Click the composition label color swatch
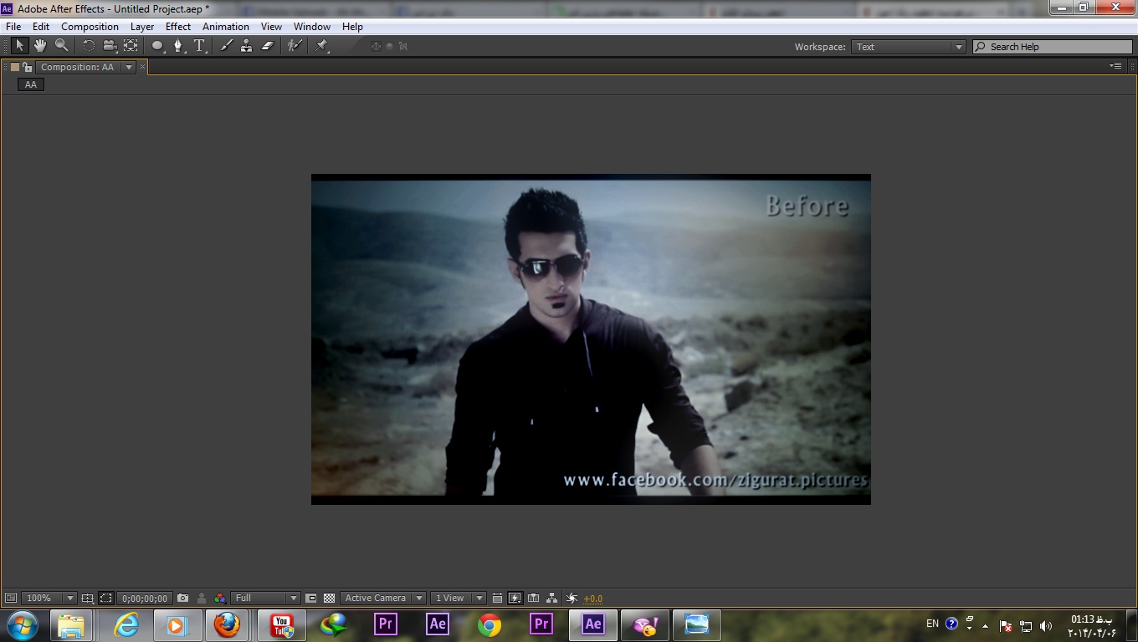Screen dimensions: 1138x642 (14, 67)
